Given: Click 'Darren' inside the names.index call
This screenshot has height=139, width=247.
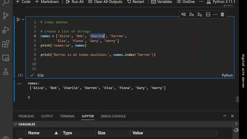Looking at the screenshot, I should (x=144, y=55).
